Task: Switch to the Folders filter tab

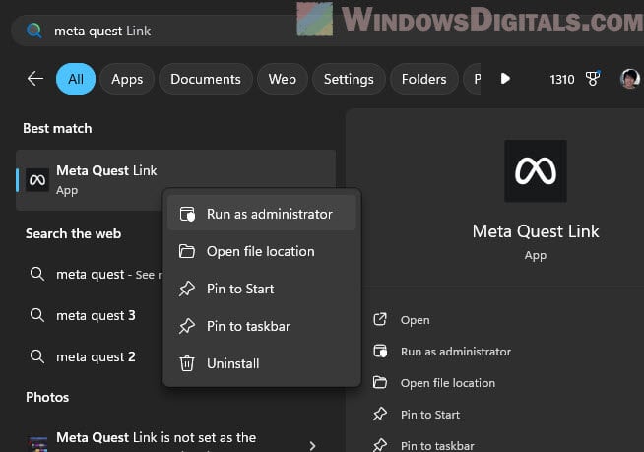Action: click(423, 79)
